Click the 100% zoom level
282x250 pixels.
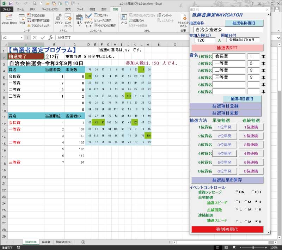[274, 248]
